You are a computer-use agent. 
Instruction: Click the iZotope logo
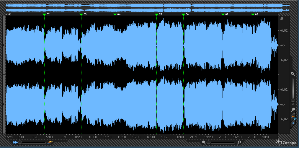click(286, 142)
